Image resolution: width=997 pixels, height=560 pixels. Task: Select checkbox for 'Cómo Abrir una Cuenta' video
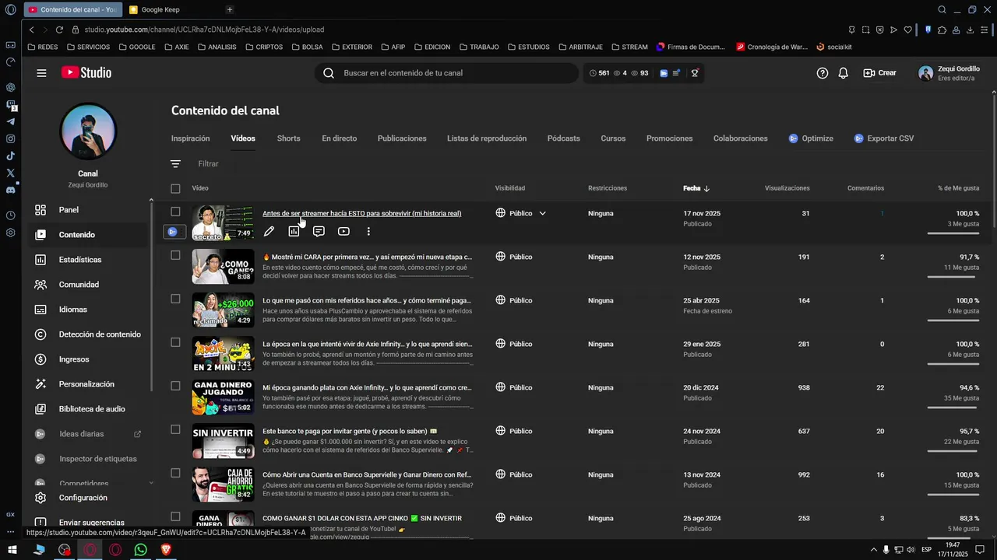(x=175, y=473)
